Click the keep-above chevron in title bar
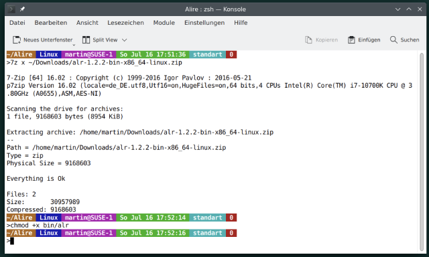The image size is (429, 257). pyautogui.click(x=409, y=9)
